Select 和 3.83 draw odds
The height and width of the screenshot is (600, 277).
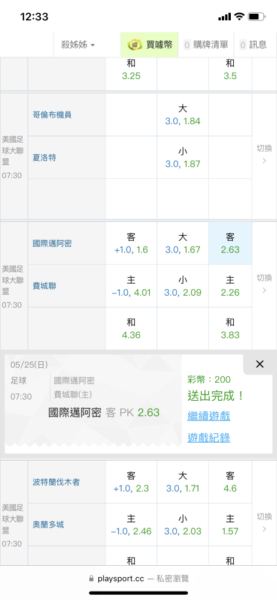[x=230, y=329]
